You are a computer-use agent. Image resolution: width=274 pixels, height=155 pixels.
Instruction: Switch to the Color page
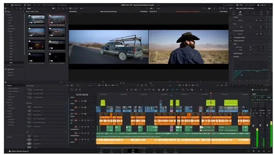point(154,151)
